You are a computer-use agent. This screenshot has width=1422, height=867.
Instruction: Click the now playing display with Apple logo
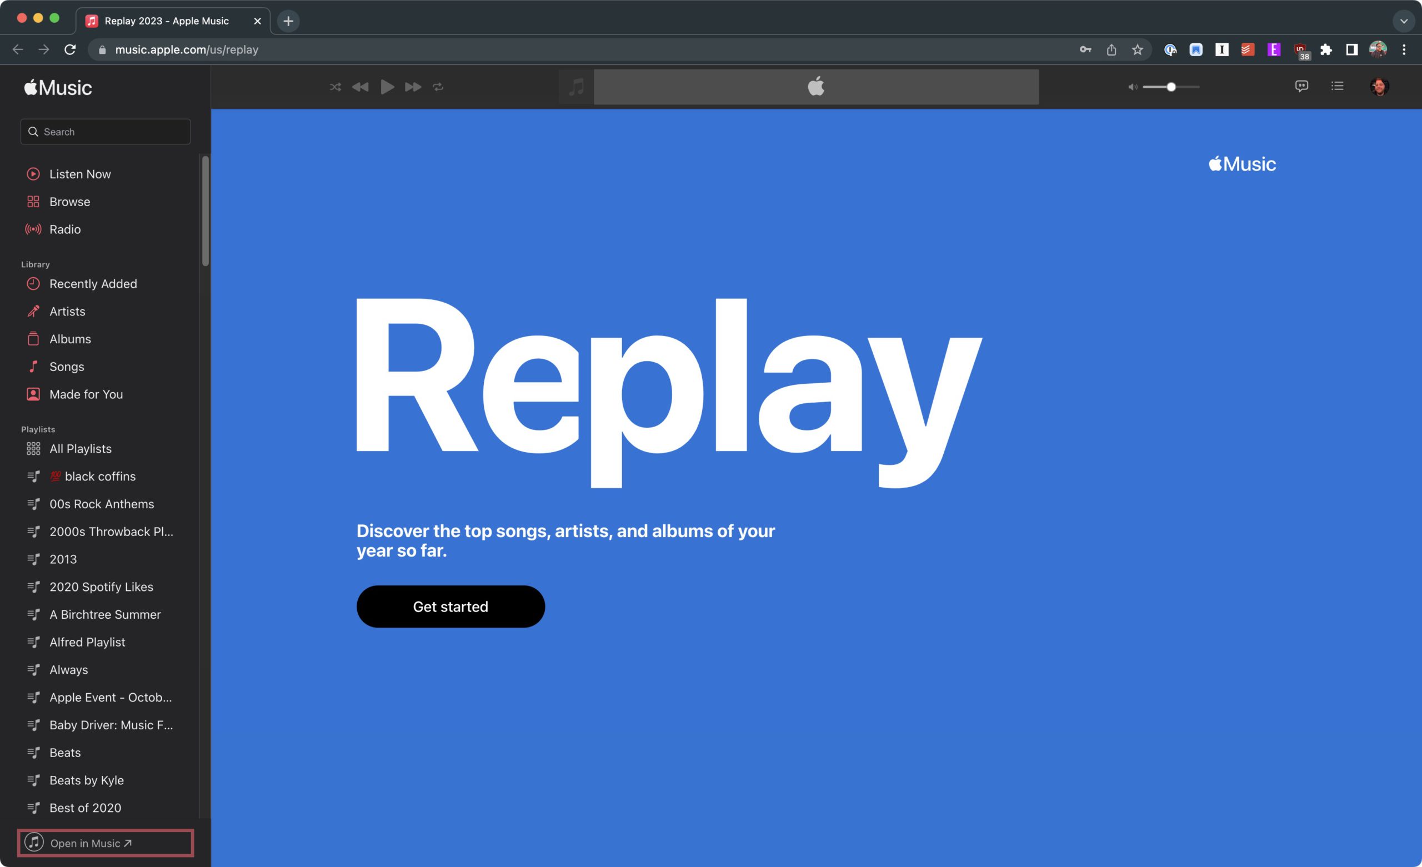click(x=816, y=87)
